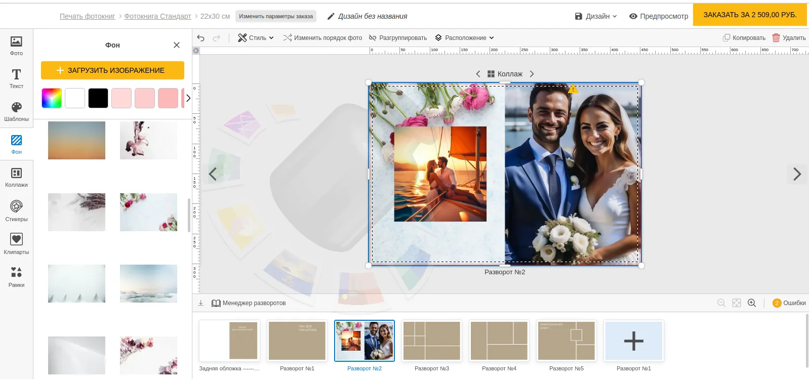
Task: Click ЗАГРУЗИТЬ ИЗОБРАЖЕНИЕ button
Action: (x=112, y=70)
